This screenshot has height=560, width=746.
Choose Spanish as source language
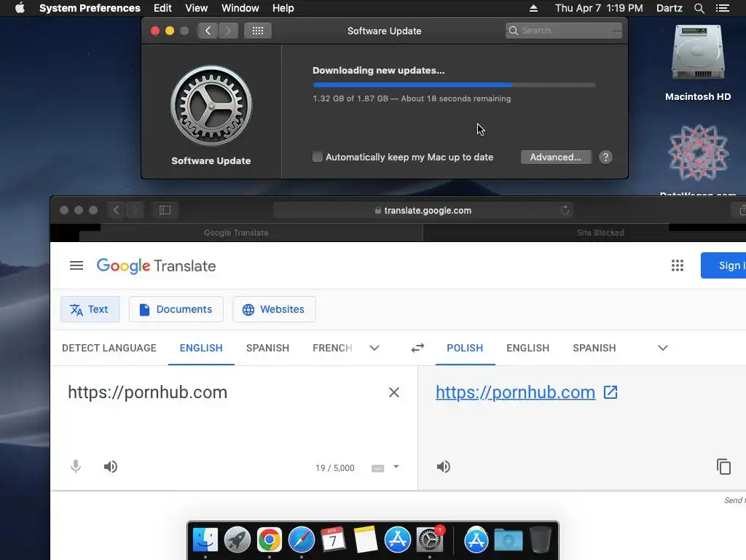pyautogui.click(x=267, y=348)
